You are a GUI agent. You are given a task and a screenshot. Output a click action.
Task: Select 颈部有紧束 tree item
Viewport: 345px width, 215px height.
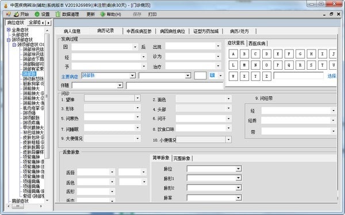pos(33,69)
